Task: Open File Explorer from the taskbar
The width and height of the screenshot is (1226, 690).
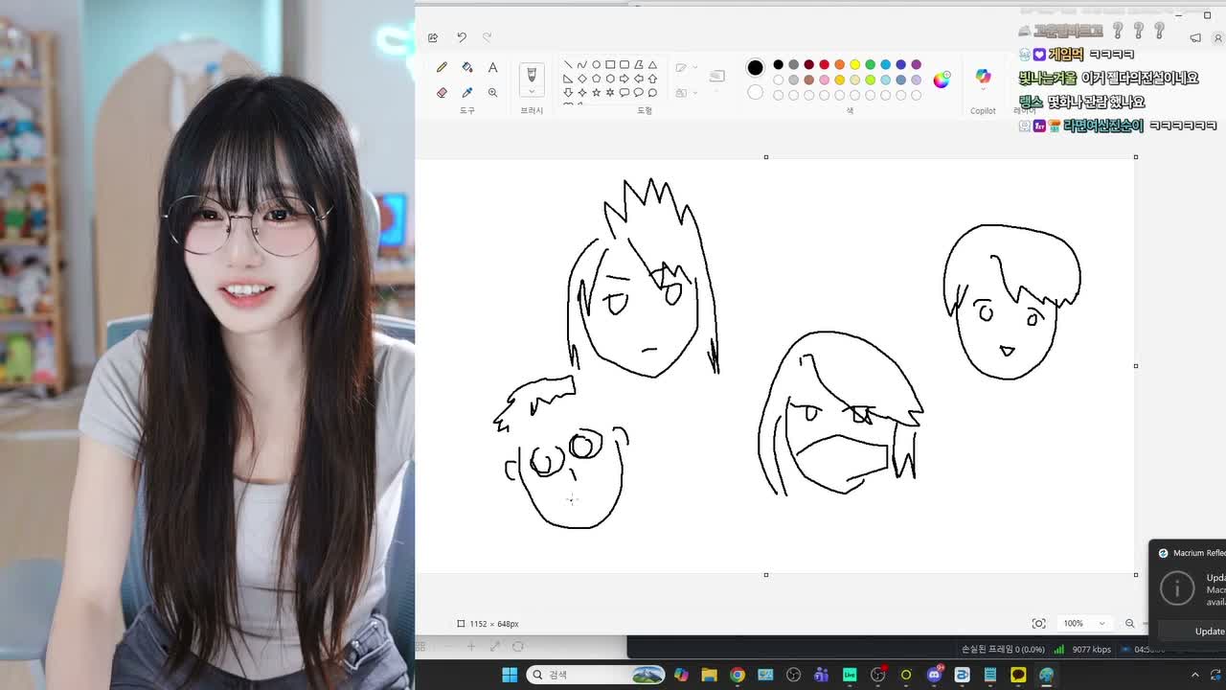Action: [709, 675]
